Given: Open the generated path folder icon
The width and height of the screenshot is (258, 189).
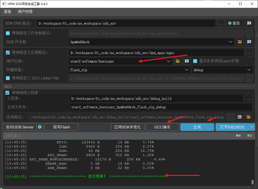Looking at the screenshot, I should click(249, 117).
